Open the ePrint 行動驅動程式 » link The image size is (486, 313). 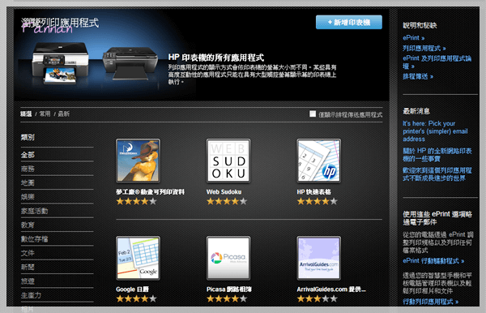[x=433, y=261]
